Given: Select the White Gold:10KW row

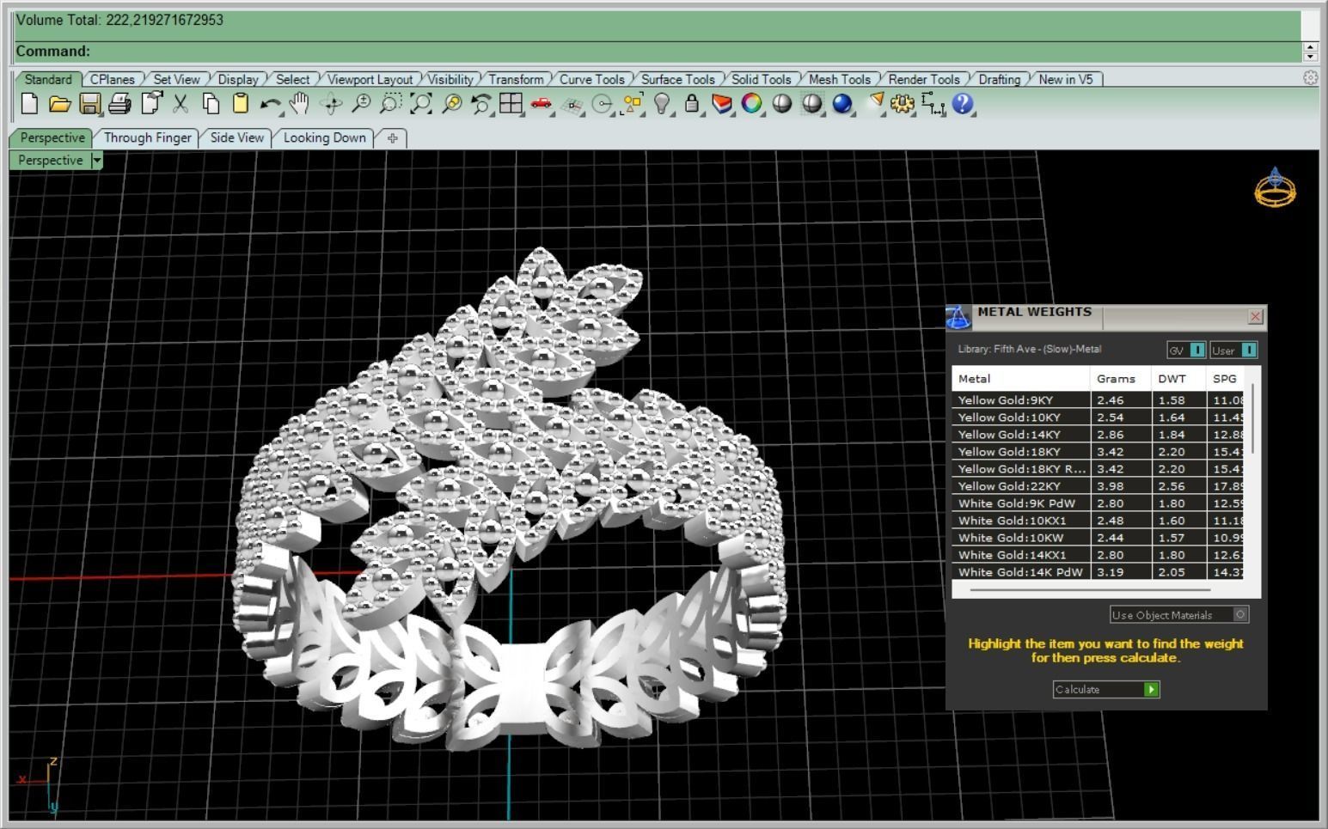Looking at the screenshot, I should (x=1097, y=538).
